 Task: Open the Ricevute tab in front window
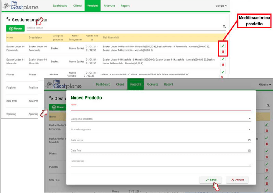tap(152, 85)
